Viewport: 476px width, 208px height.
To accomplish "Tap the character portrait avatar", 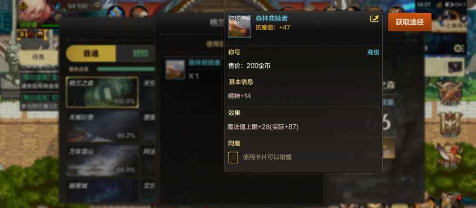I will tap(37, 12).
